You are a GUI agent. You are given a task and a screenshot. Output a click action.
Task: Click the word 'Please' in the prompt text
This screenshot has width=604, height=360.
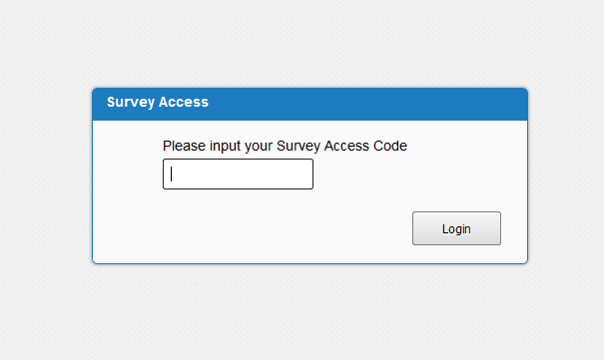pos(184,146)
